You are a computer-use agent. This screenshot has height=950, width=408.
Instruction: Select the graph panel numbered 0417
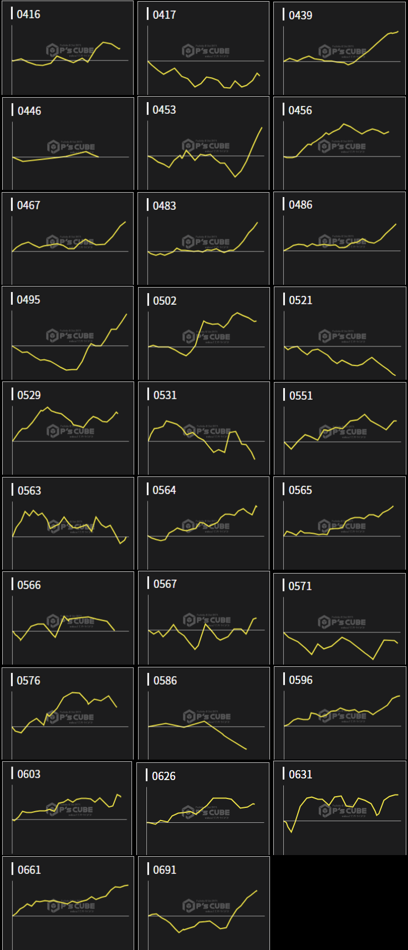[x=203, y=48]
